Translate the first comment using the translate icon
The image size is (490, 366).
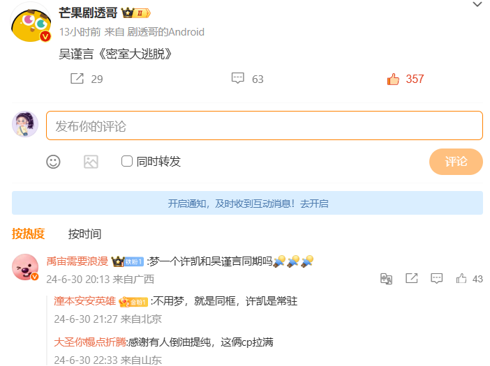(386, 279)
